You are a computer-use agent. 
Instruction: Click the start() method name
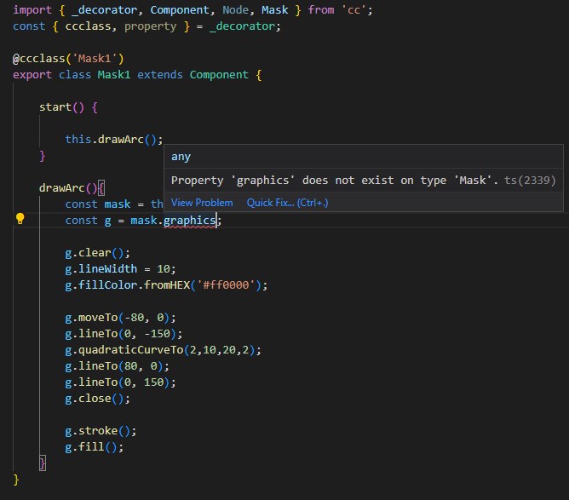click(x=55, y=107)
